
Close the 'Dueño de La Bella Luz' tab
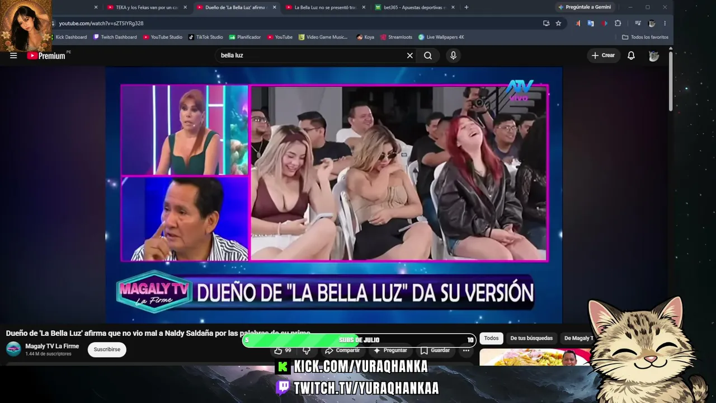[x=274, y=7]
